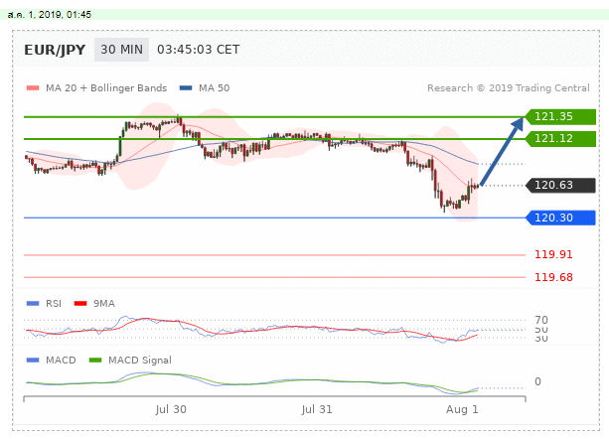Click the RSI 70 axis value

(x=541, y=320)
